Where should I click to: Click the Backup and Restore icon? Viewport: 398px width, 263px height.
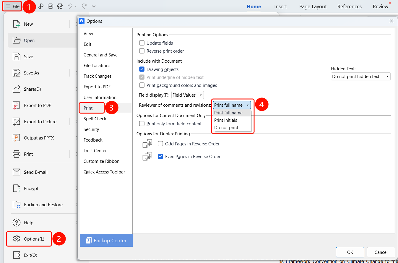[17, 205]
